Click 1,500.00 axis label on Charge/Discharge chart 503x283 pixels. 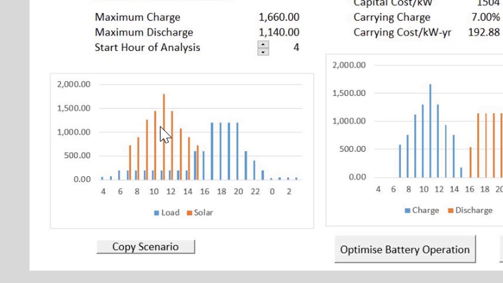tap(349, 93)
